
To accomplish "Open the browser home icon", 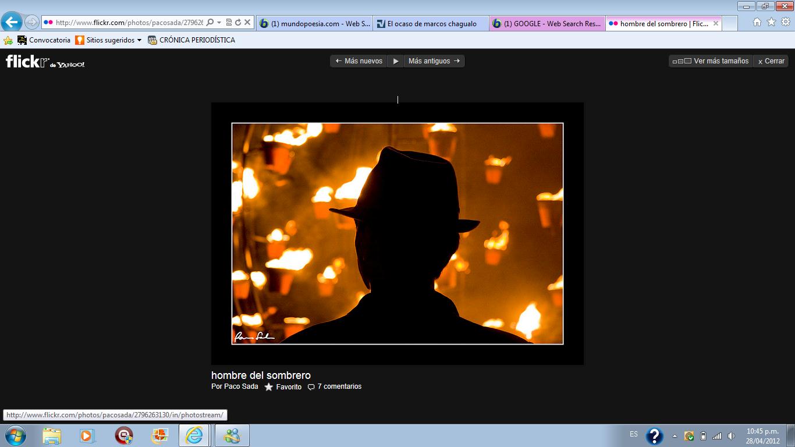I will 757,22.
